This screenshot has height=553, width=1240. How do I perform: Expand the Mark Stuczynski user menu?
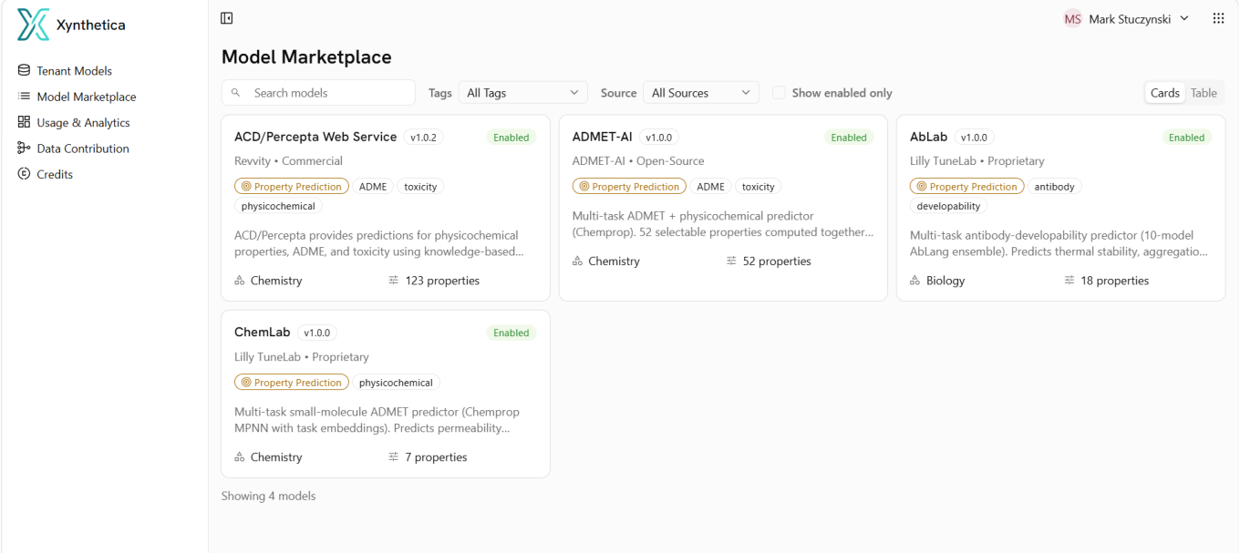tap(1127, 18)
